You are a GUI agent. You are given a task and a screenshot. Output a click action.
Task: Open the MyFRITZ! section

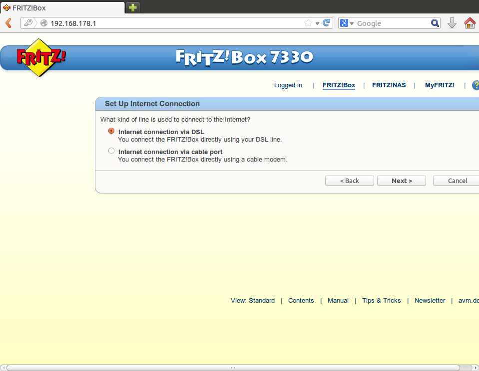pos(440,85)
